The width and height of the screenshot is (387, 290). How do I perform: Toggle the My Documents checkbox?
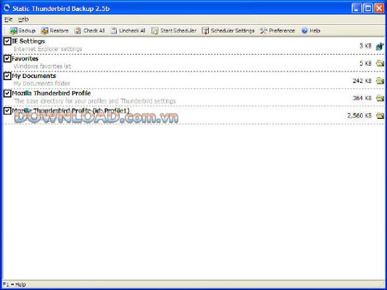7,76
